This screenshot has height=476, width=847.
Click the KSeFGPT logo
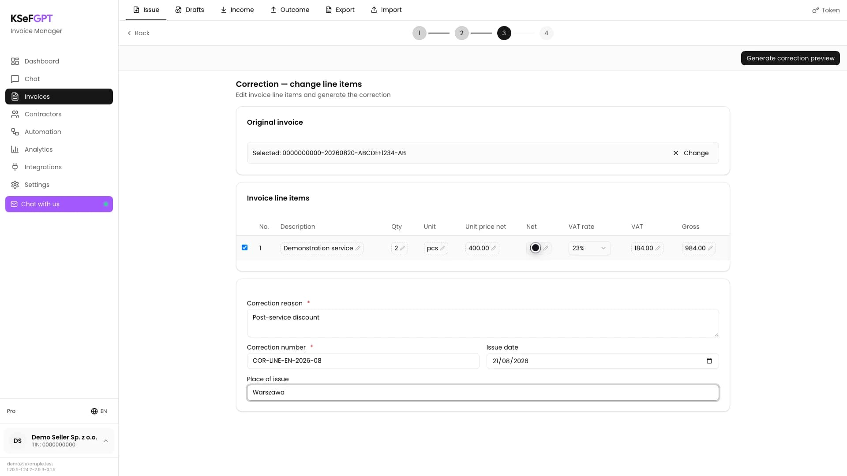(31, 18)
